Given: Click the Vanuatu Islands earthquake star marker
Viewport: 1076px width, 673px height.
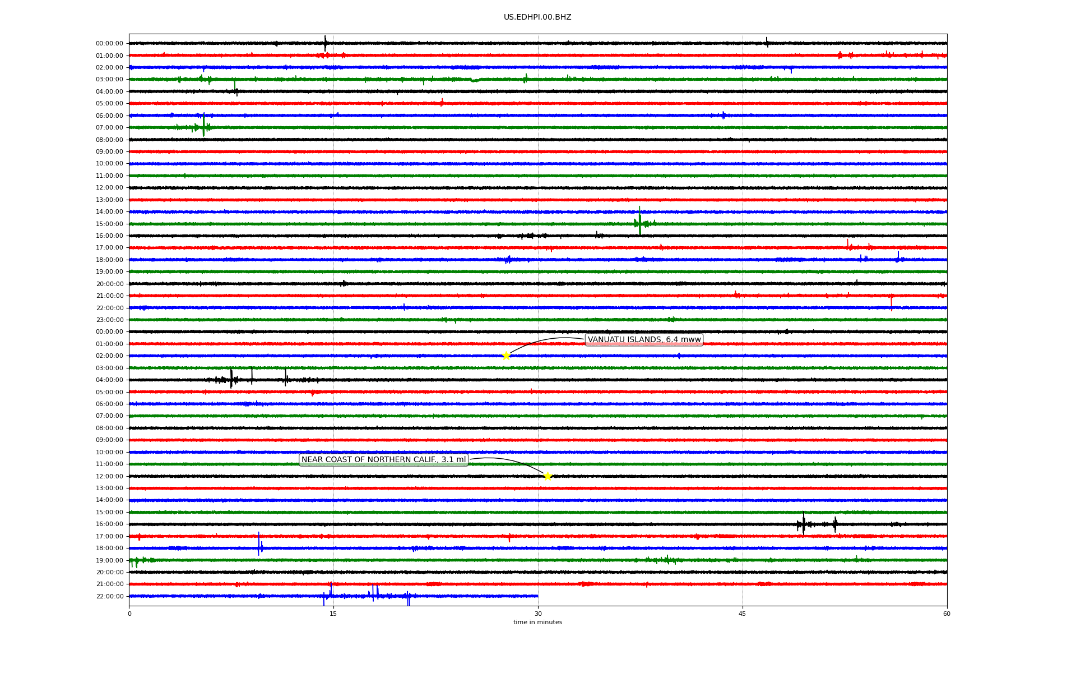Looking at the screenshot, I should [506, 356].
